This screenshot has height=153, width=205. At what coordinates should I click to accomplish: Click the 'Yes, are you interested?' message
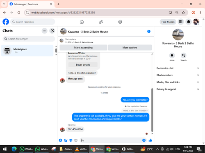click(135, 100)
